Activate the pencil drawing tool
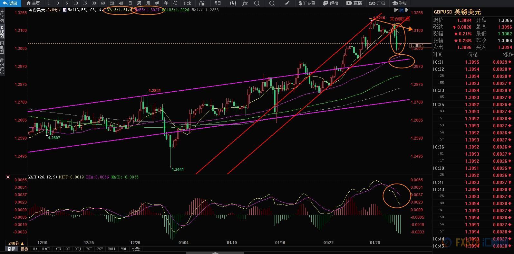The image size is (514, 254). click(287, 3)
